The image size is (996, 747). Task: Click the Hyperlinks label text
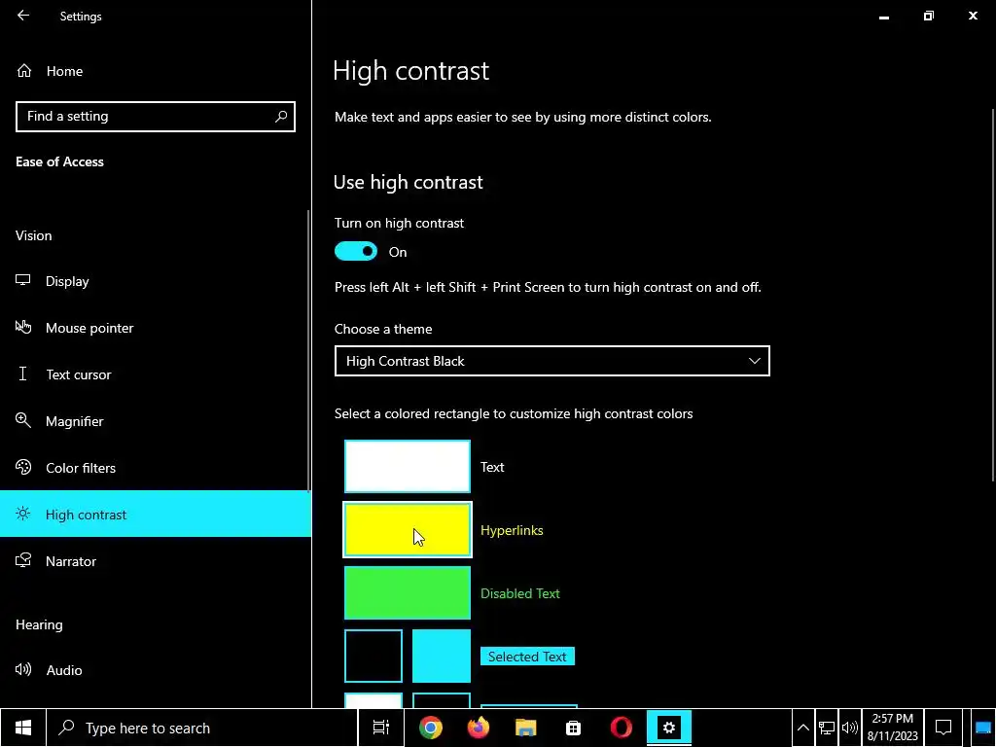[x=512, y=530]
